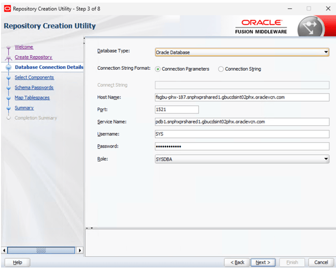336x268 pixels.
Task: Click the Database Type label
Action: [114, 51]
